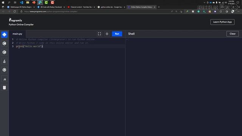This screenshot has height=136, width=242.
Task: Click the Programiz logo
Action: click(16, 20)
